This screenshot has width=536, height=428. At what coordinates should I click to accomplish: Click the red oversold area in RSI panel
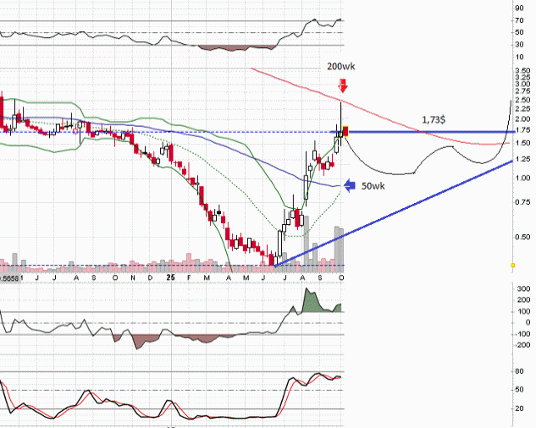[x=237, y=46]
